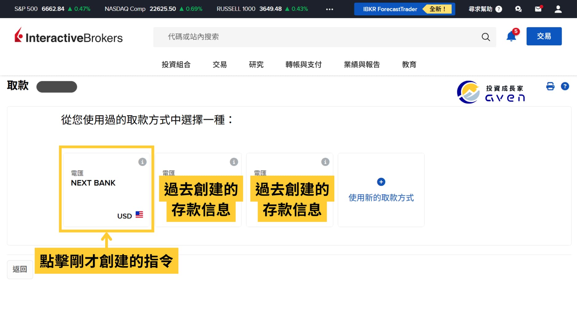
Task: Click the blue 交易 button
Action: point(544,36)
